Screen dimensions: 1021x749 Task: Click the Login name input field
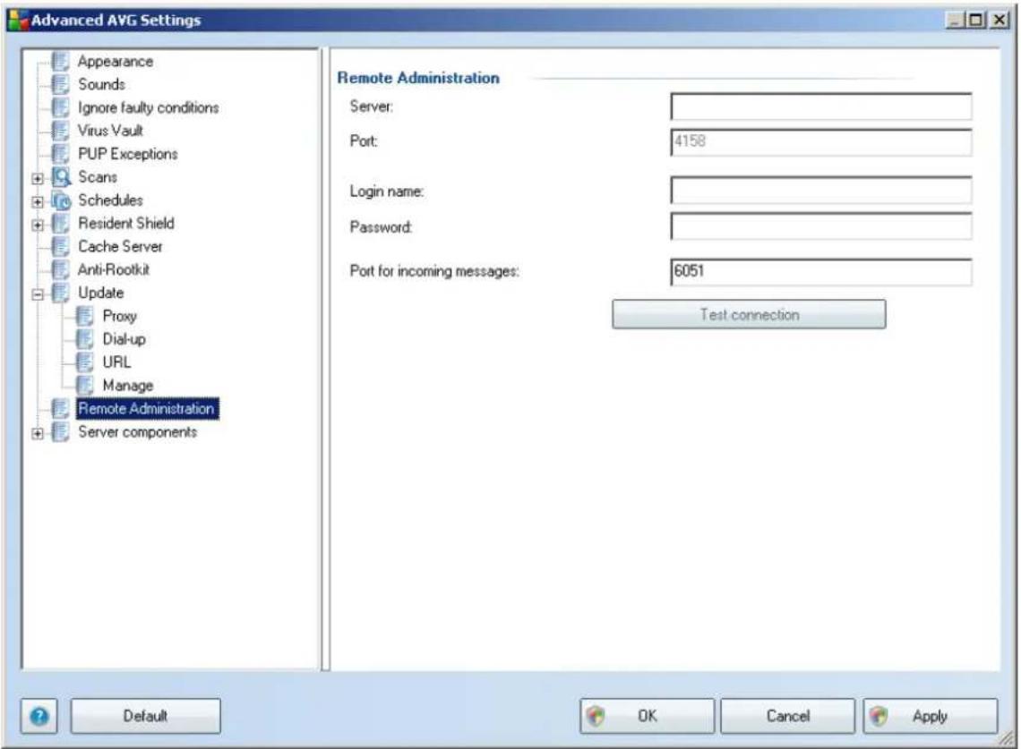pyautogui.click(x=821, y=191)
